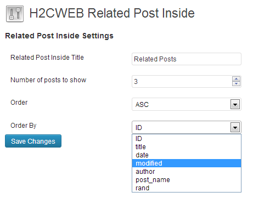Viewport: 253px width, 215px height.
Task: Select the ASC order combo box
Action: click(187, 104)
